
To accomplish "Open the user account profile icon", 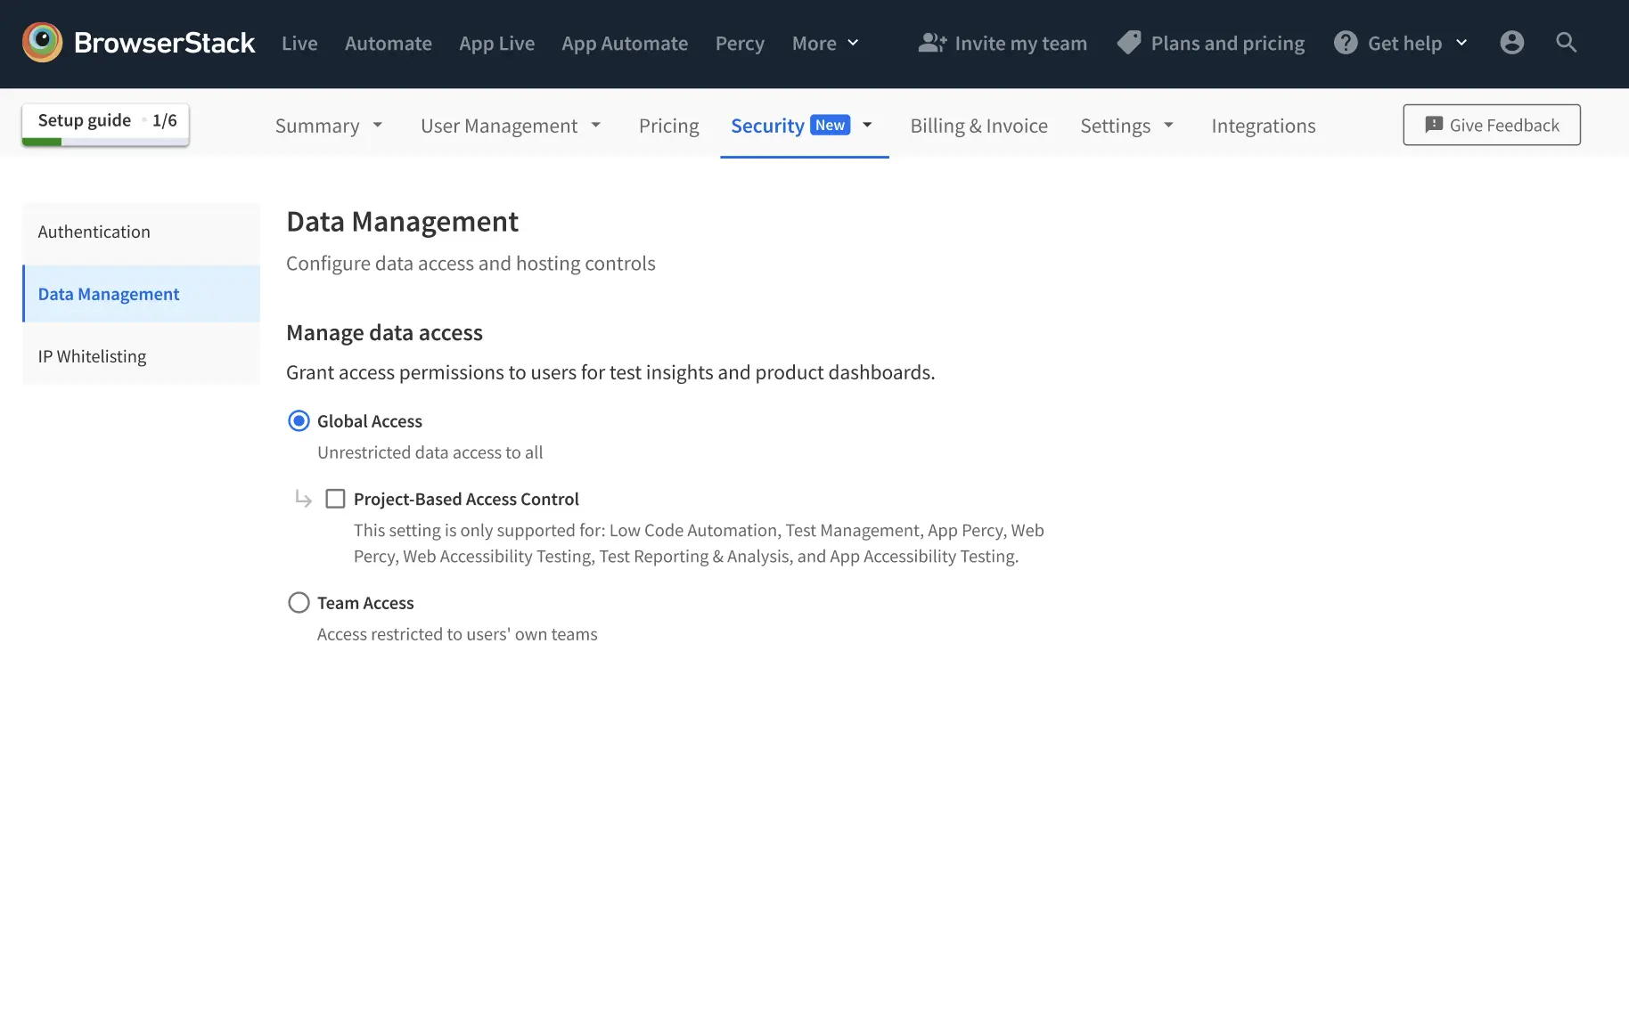I will [1511, 43].
